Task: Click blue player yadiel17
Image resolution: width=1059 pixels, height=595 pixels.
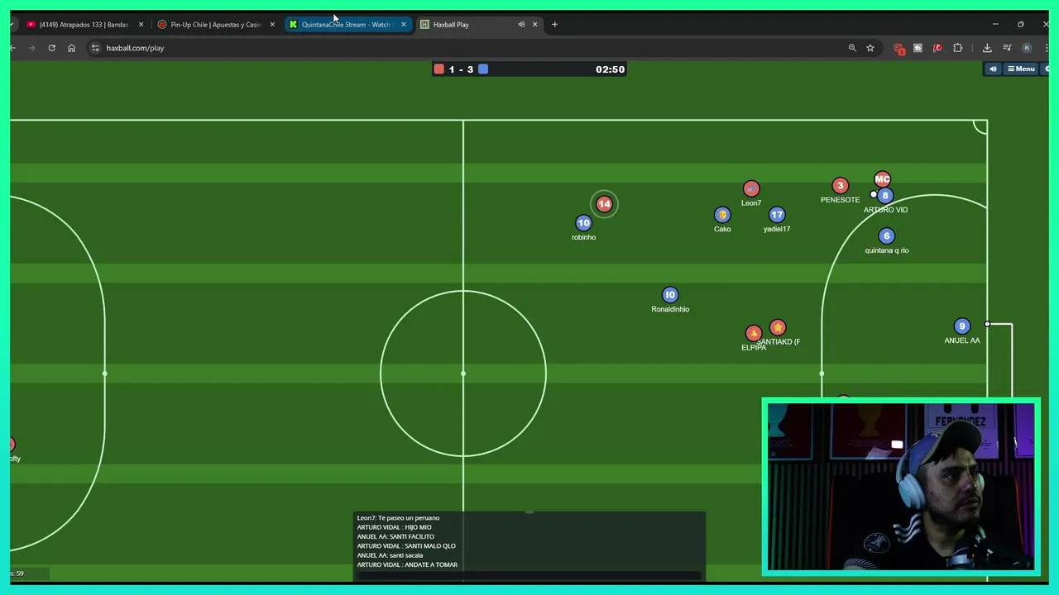Action: click(776, 215)
